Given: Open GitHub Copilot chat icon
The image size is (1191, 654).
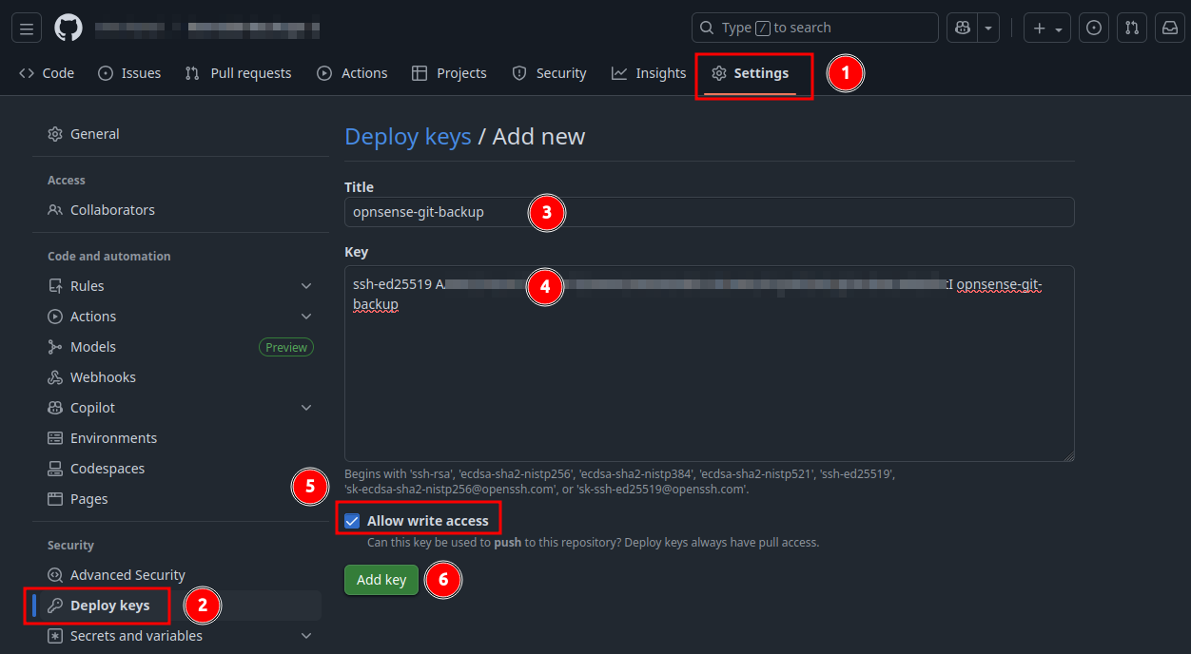Looking at the screenshot, I should 961,28.
